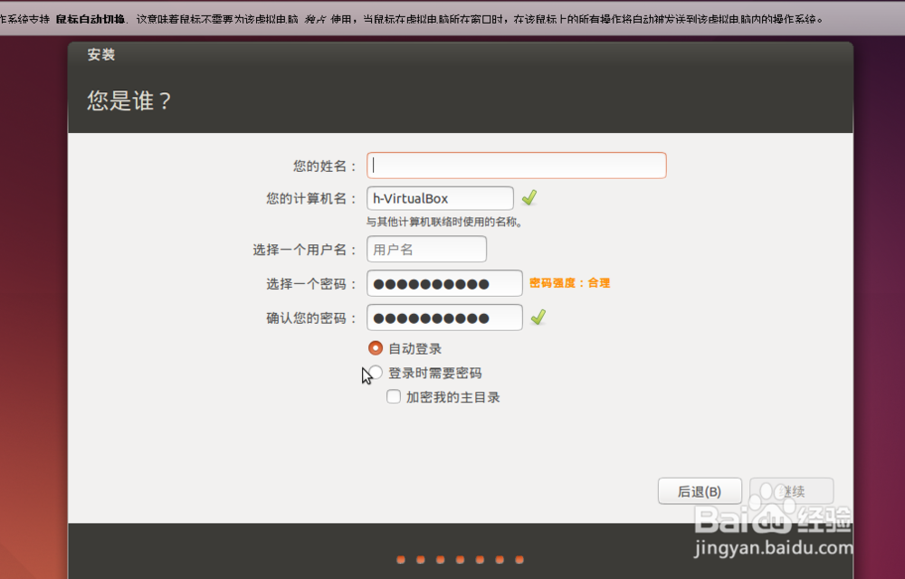
Task: Click the 您的姓名 name input field
Action: point(516,165)
